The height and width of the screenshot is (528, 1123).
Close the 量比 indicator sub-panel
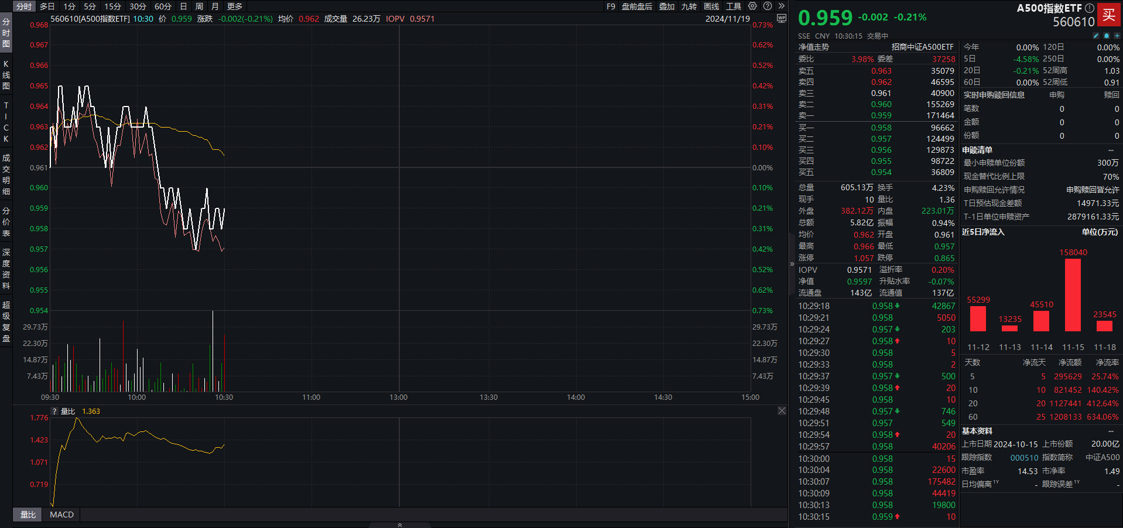pos(782,411)
